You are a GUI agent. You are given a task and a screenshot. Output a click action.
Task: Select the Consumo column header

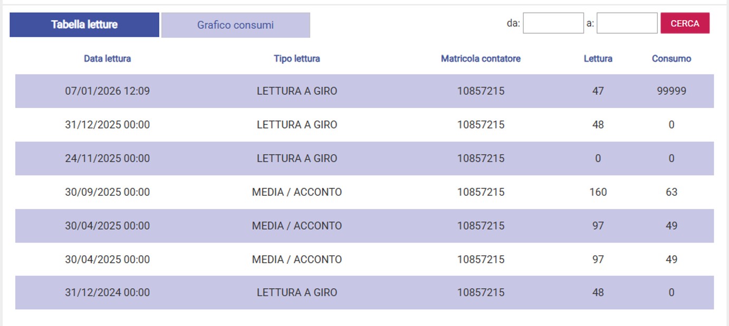coord(671,59)
